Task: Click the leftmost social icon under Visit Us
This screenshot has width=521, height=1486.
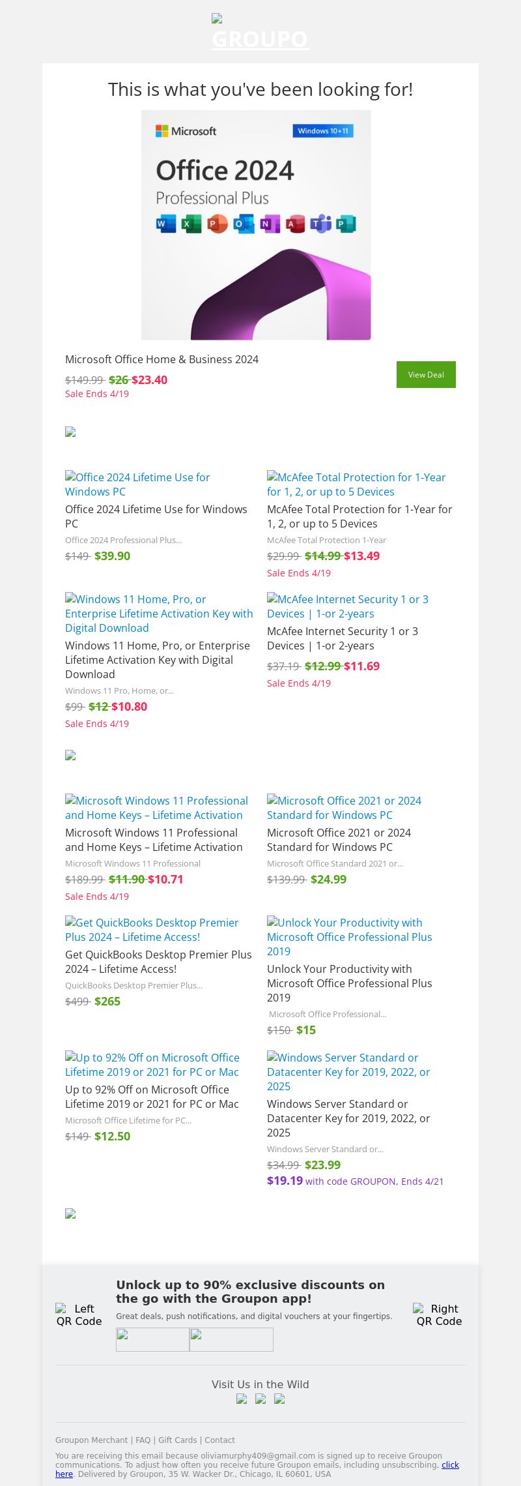Action: click(x=242, y=1399)
